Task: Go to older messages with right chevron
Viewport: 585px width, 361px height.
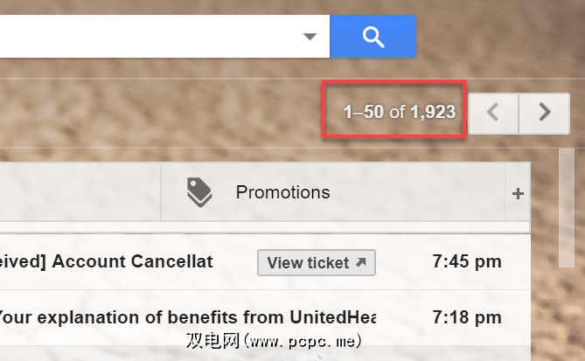Action: tap(544, 112)
